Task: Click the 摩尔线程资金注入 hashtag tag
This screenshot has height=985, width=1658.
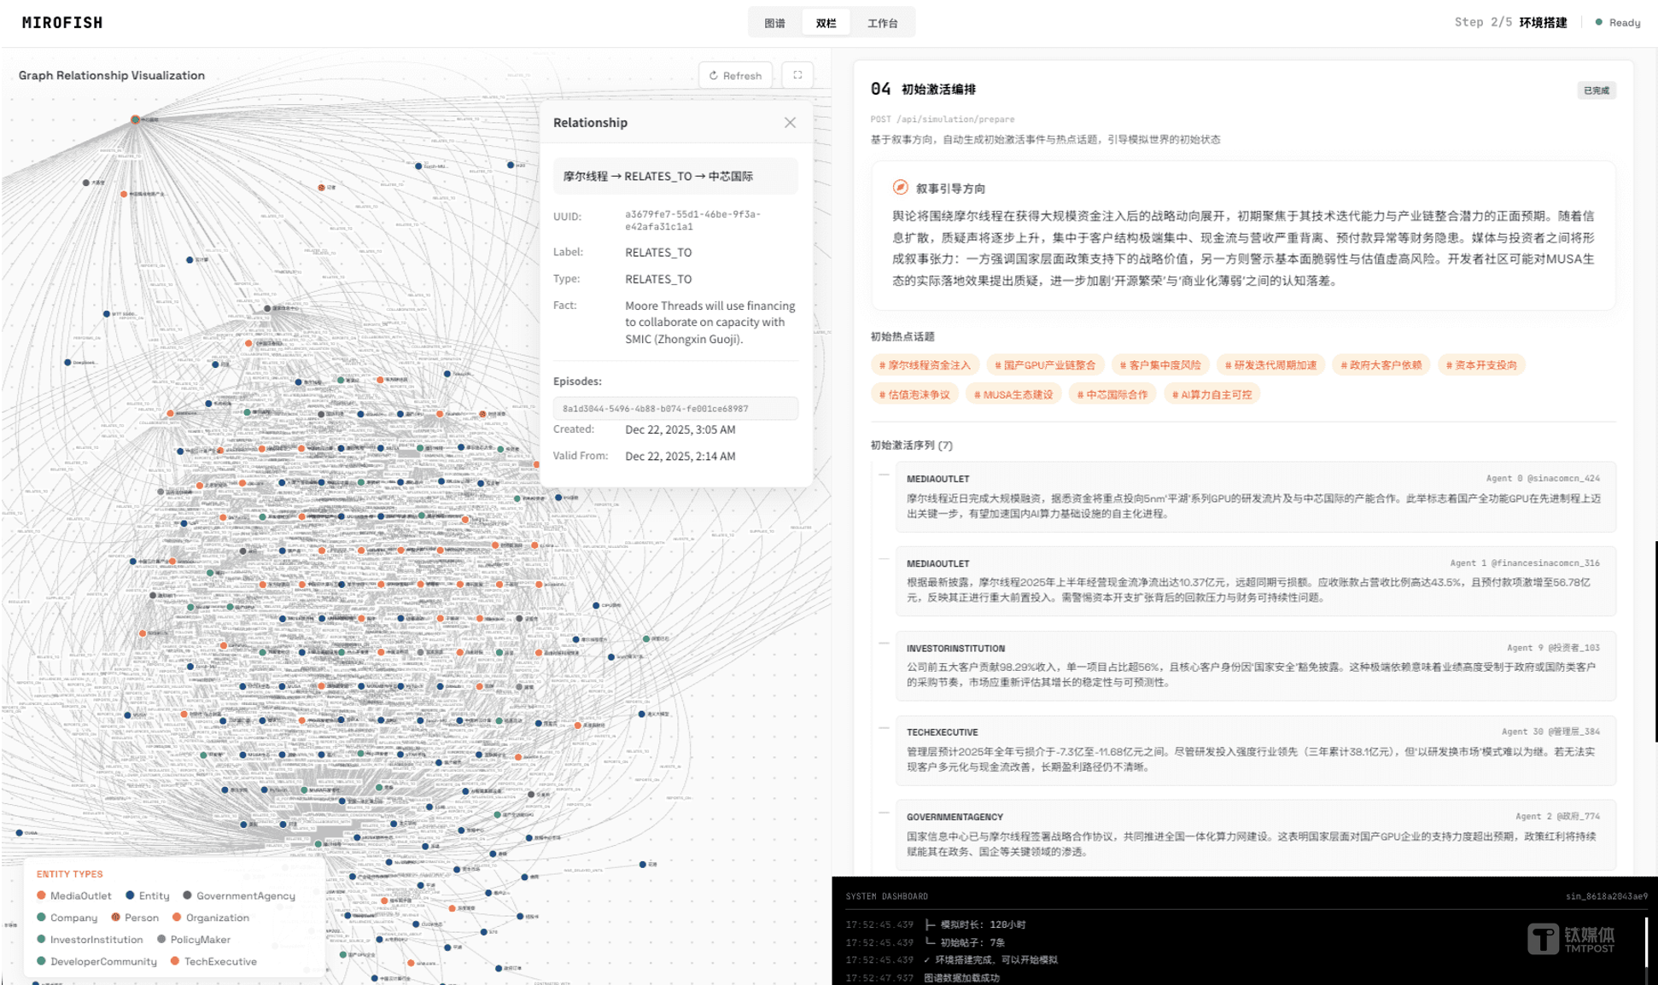Action: pyautogui.click(x=925, y=365)
